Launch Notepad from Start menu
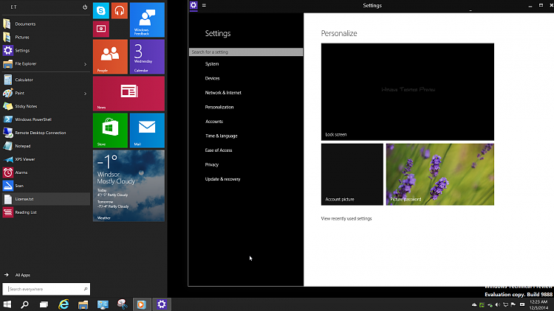The height and width of the screenshot is (311, 554). click(46, 146)
